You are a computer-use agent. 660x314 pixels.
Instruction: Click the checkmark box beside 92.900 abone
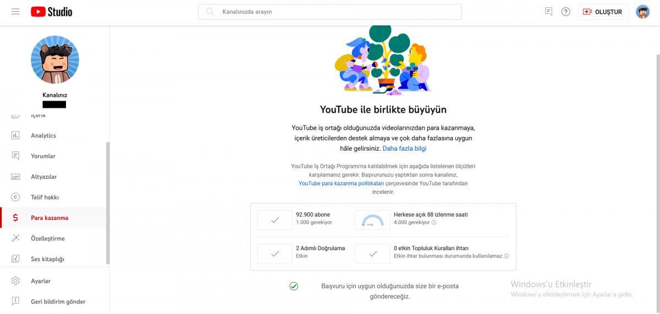[x=275, y=220]
